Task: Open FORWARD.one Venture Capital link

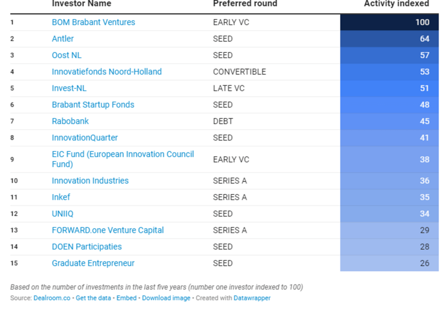Action: (108, 230)
